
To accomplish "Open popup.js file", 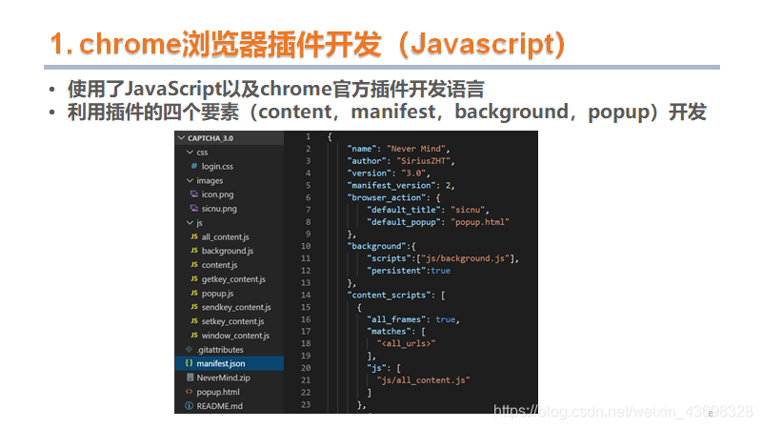I will 218,294.
